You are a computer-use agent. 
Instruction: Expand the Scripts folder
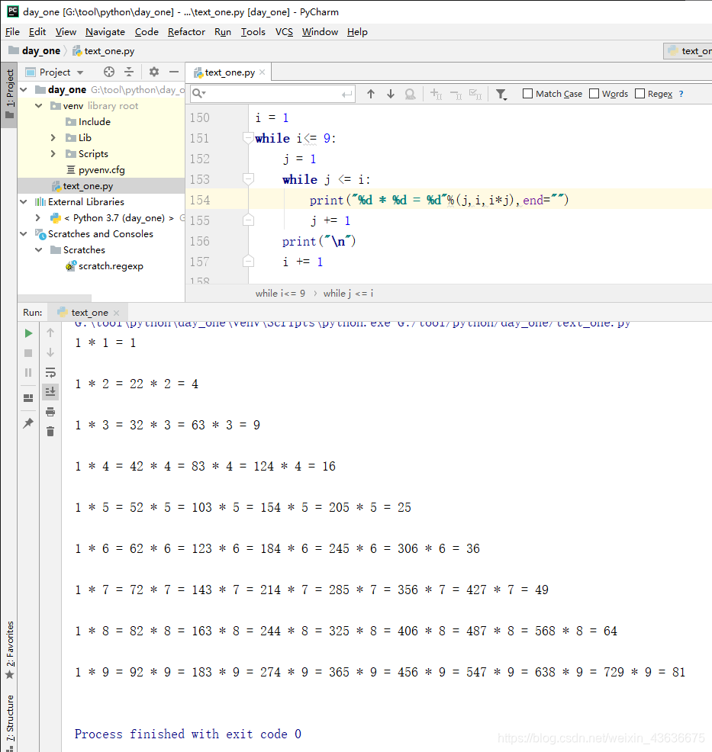click(53, 153)
